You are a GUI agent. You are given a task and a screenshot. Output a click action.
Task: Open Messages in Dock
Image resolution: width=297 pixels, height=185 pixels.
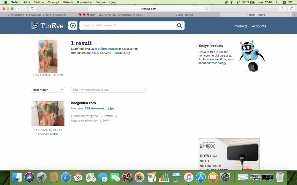click(103, 177)
